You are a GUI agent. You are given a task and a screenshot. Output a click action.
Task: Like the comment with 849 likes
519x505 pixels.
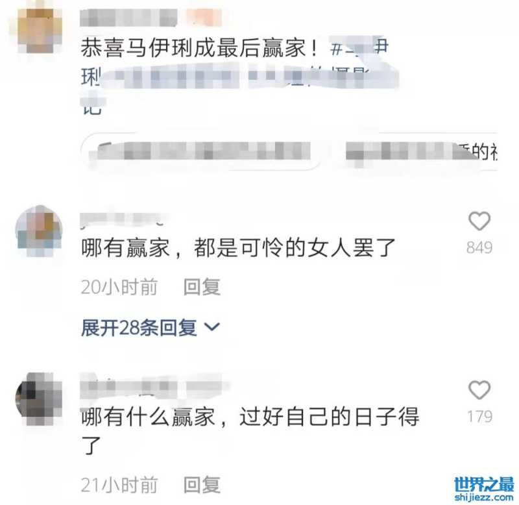[479, 221]
